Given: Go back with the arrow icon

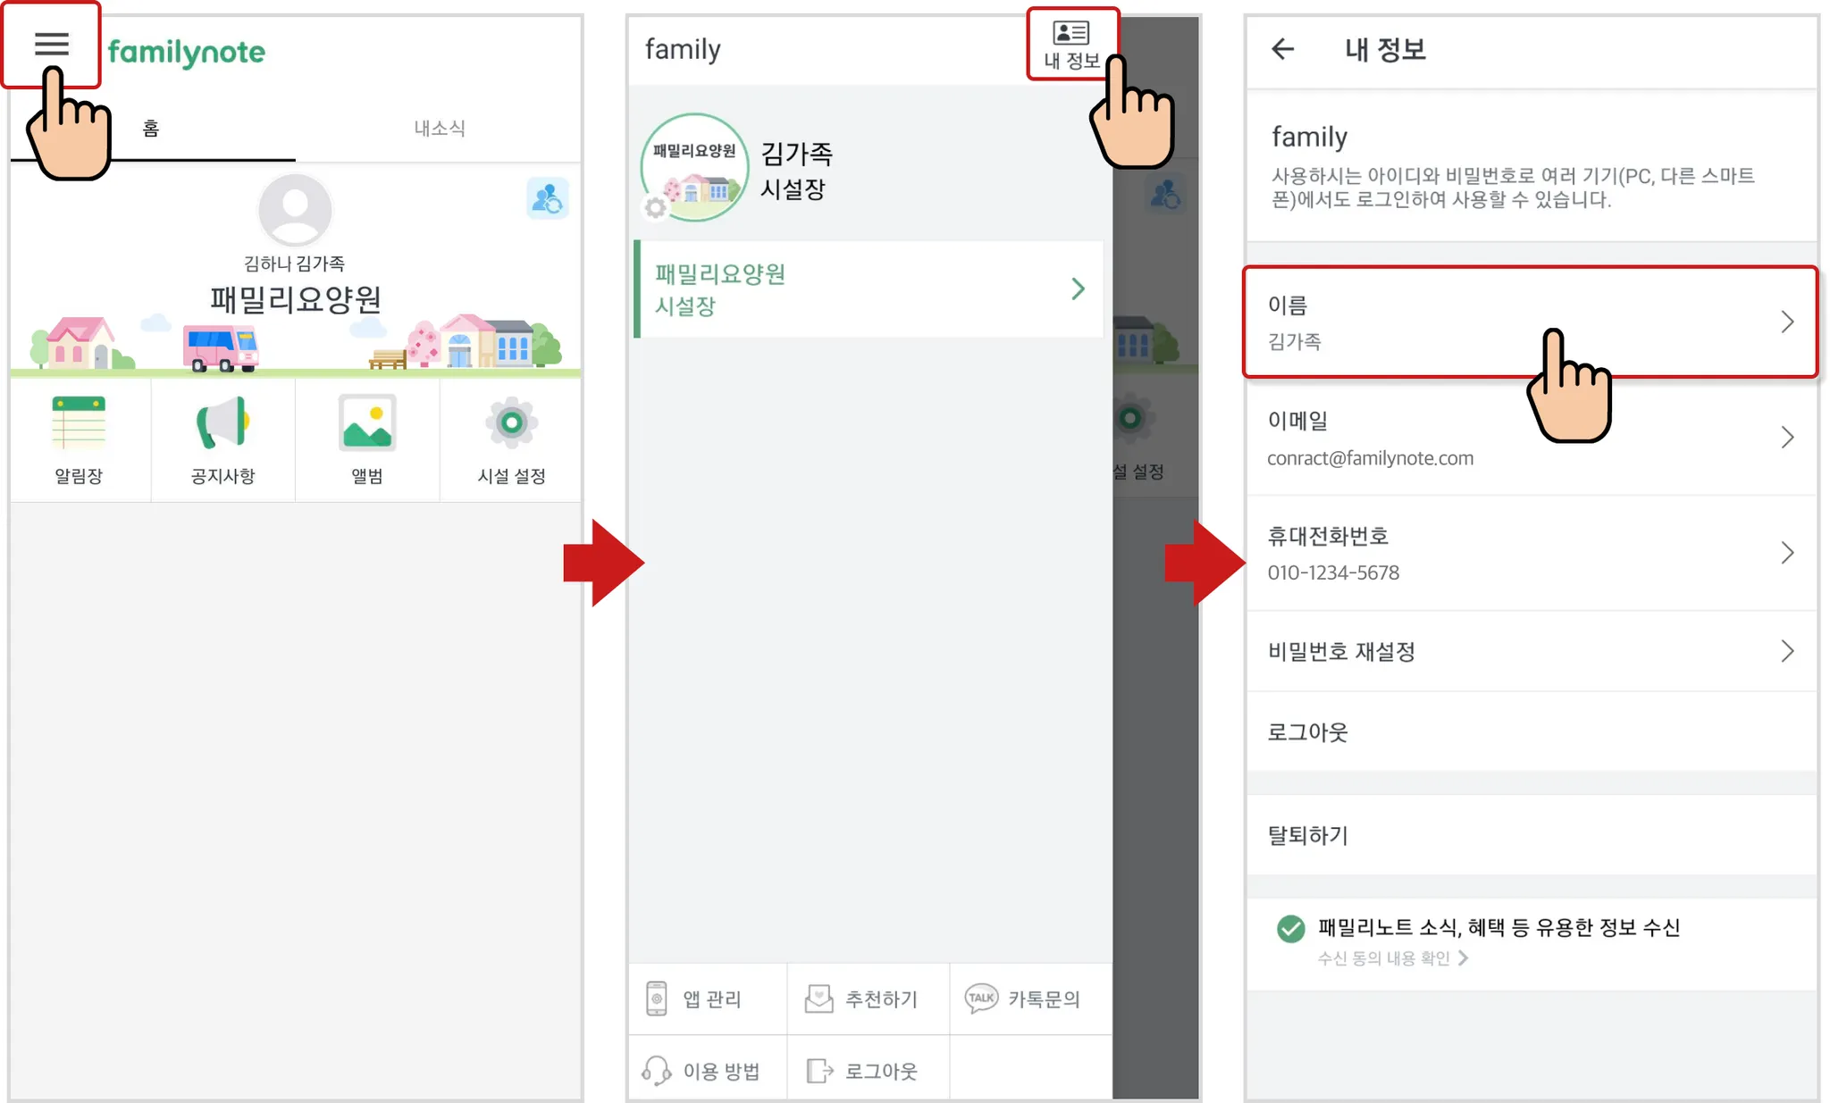Looking at the screenshot, I should 1282,48.
